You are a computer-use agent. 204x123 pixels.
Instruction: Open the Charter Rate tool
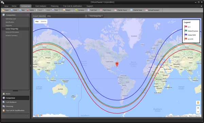(x=131, y=10)
